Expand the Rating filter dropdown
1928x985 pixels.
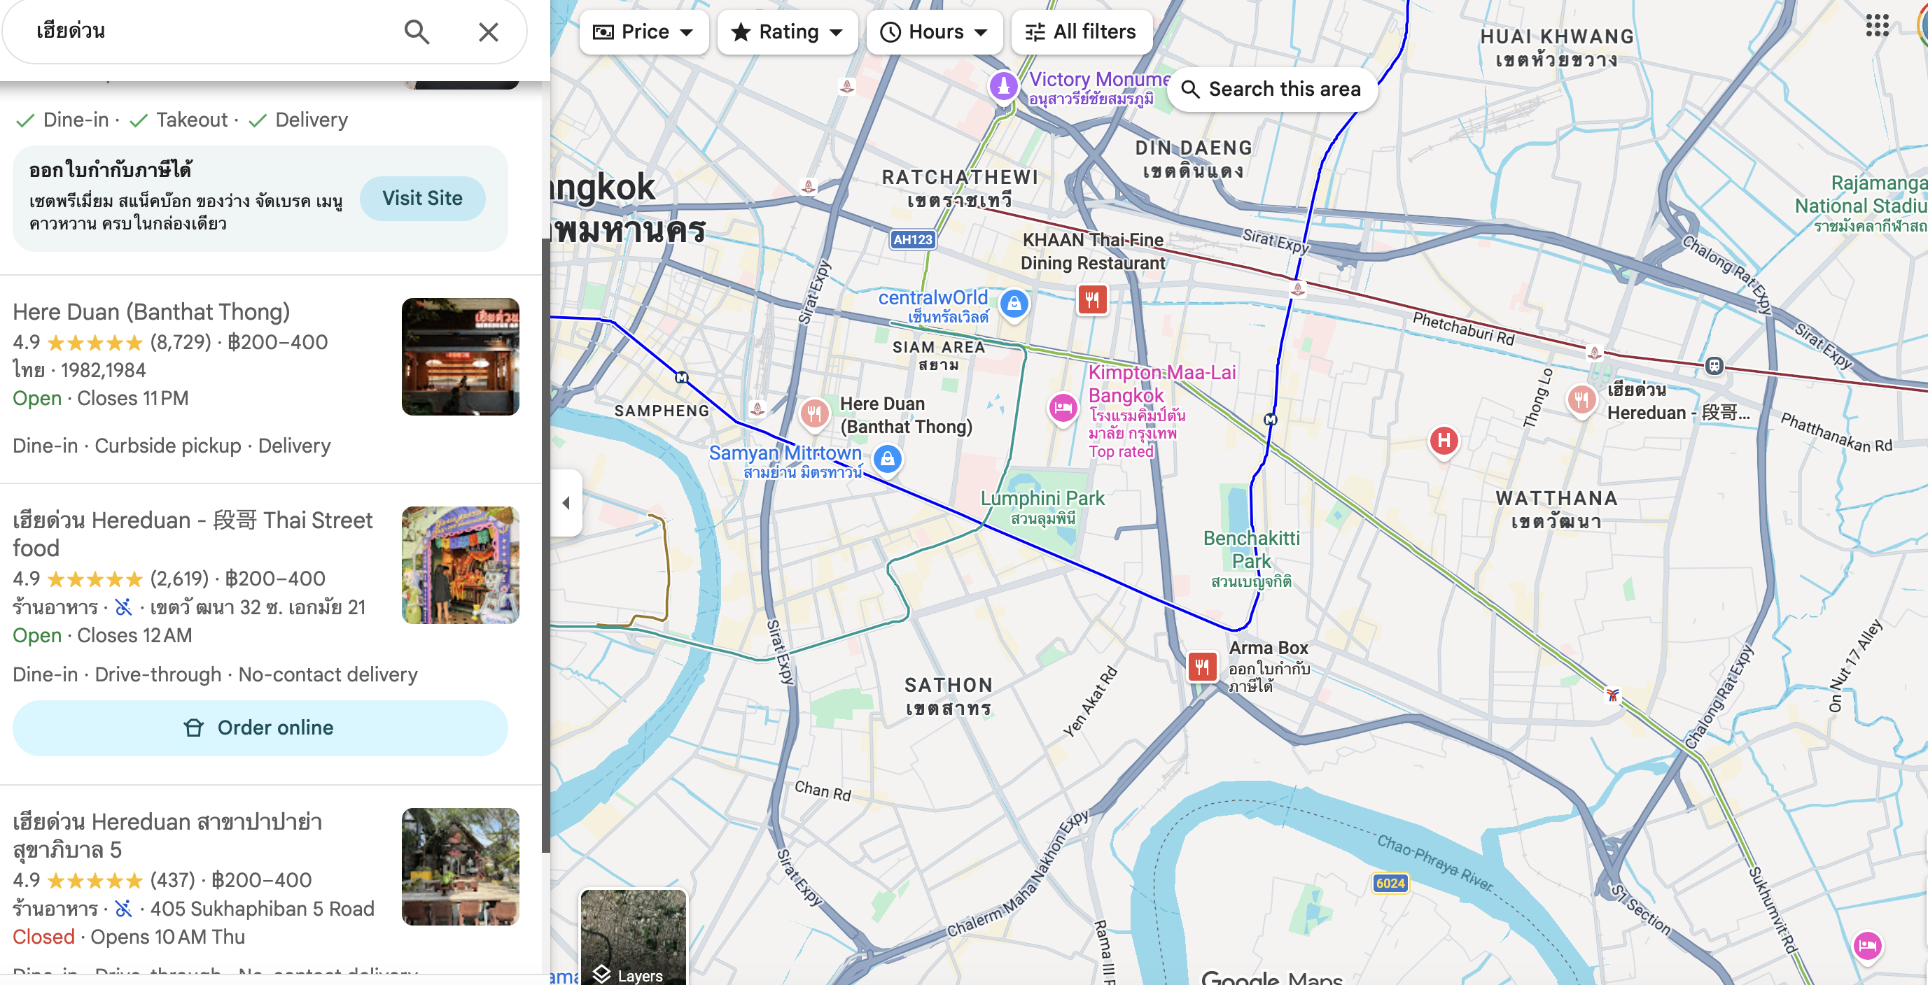click(787, 31)
